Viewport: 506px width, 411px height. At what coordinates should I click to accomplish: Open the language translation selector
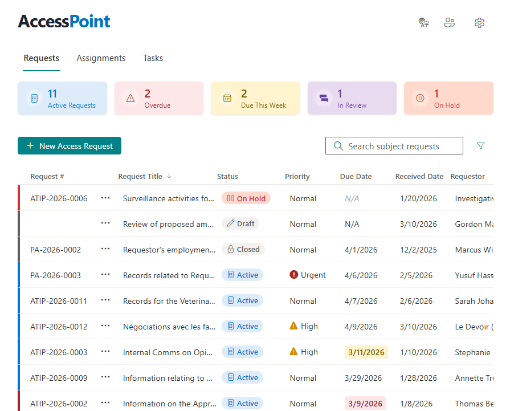click(423, 22)
